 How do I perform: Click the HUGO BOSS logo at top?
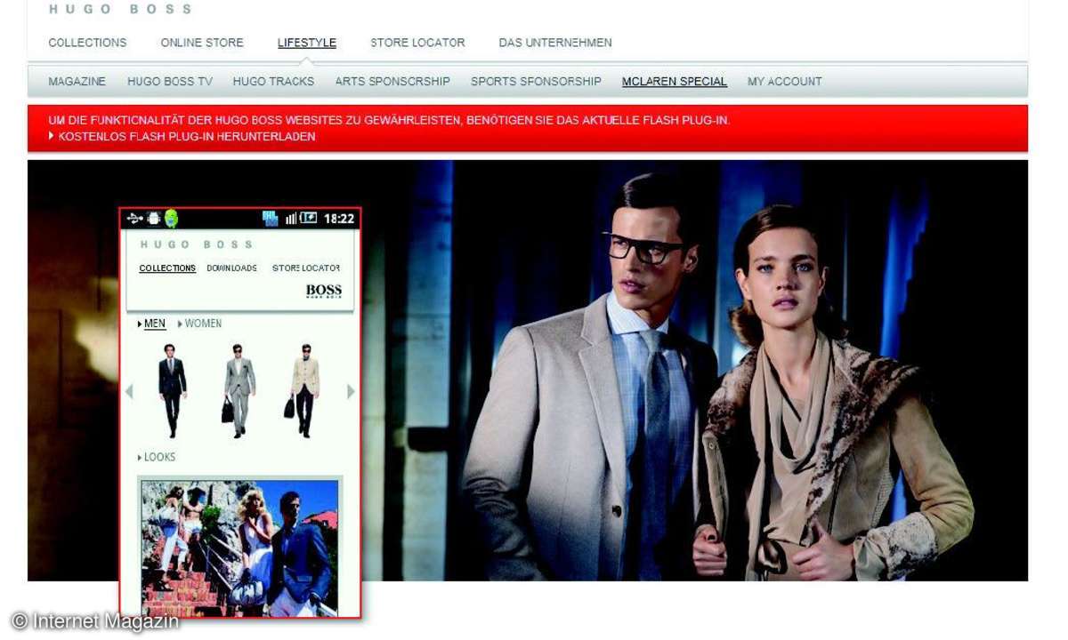(x=120, y=9)
